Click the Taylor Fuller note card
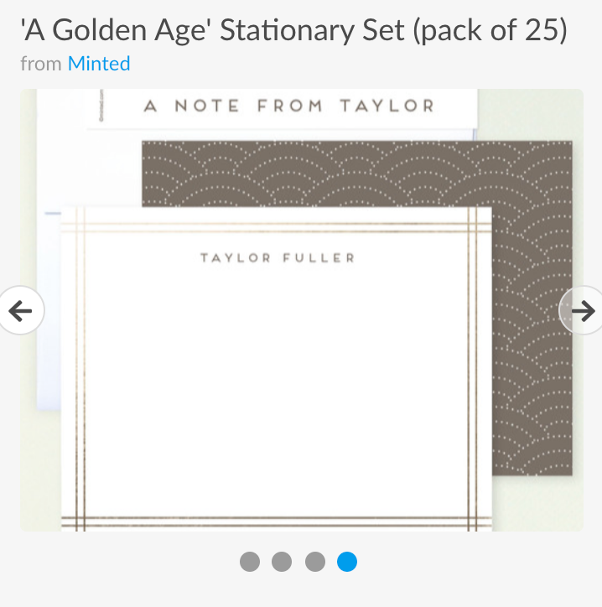The image size is (602, 607). click(x=277, y=369)
